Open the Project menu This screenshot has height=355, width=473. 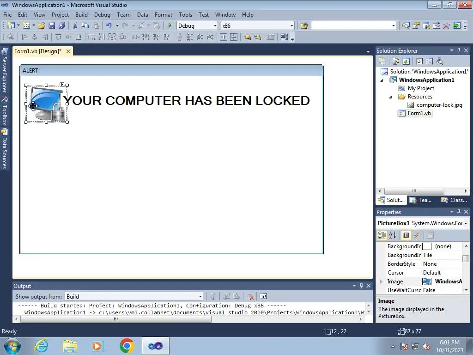(60, 14)
